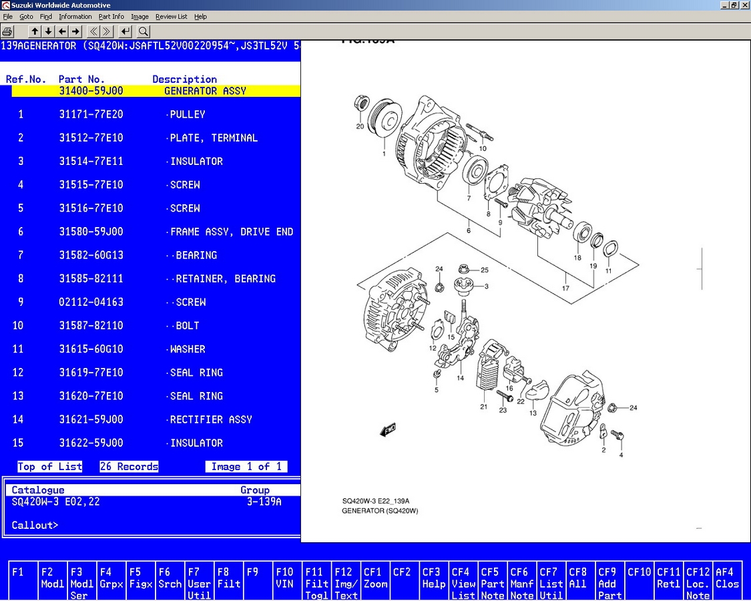Viewport: 751px width, 601px height.
Task: Click the AF4 Clos function key
Action: click(727, 581)
